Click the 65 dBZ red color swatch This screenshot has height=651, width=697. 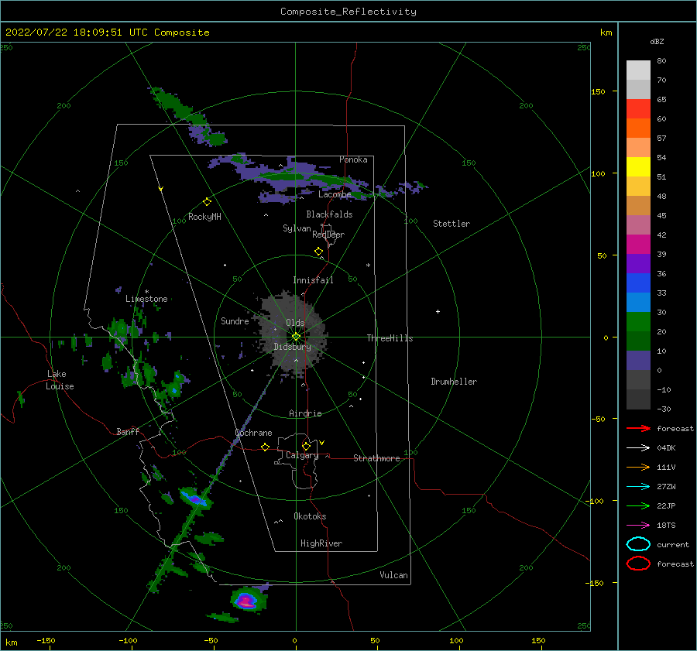(638, 108)
